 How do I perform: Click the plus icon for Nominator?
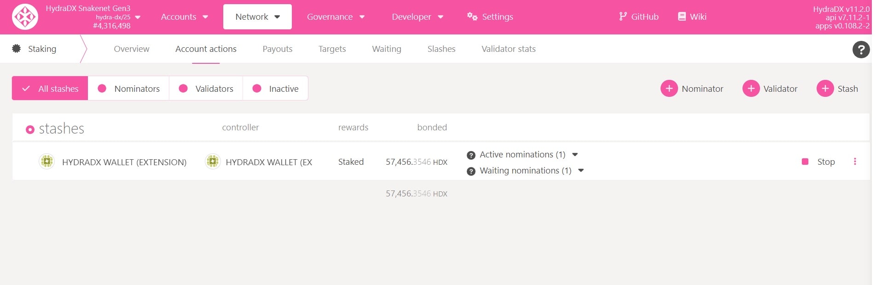(669, 89)
